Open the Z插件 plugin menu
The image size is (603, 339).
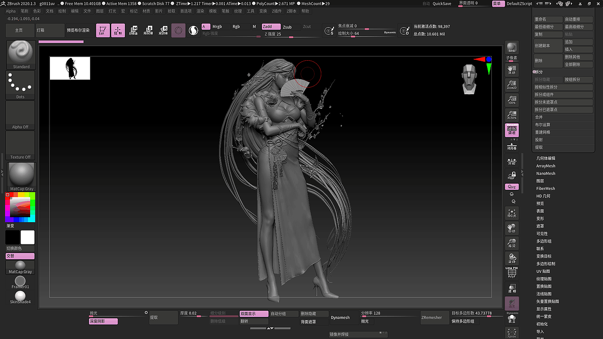277,11
